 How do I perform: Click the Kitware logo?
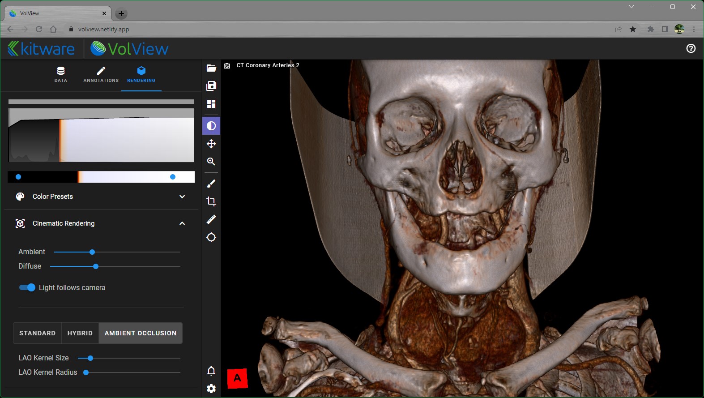[x=41, y=48]
